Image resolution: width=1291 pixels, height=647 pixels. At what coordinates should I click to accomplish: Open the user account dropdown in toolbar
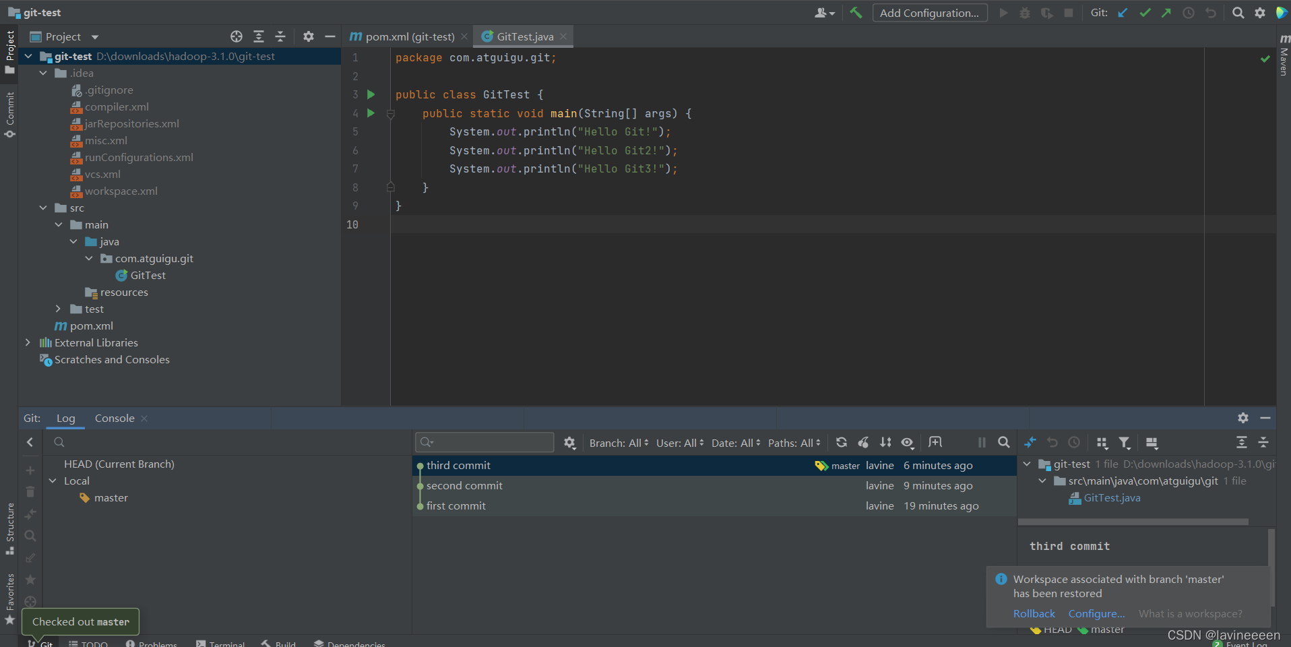tap(825, 13)
